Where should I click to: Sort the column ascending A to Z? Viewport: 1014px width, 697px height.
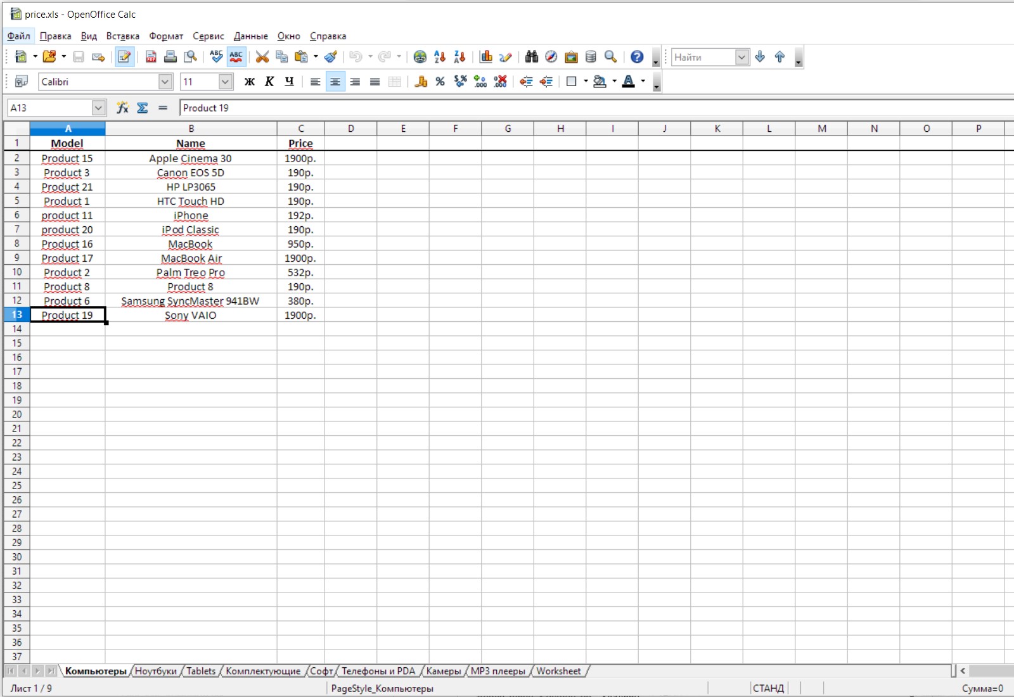pos(440,57)
